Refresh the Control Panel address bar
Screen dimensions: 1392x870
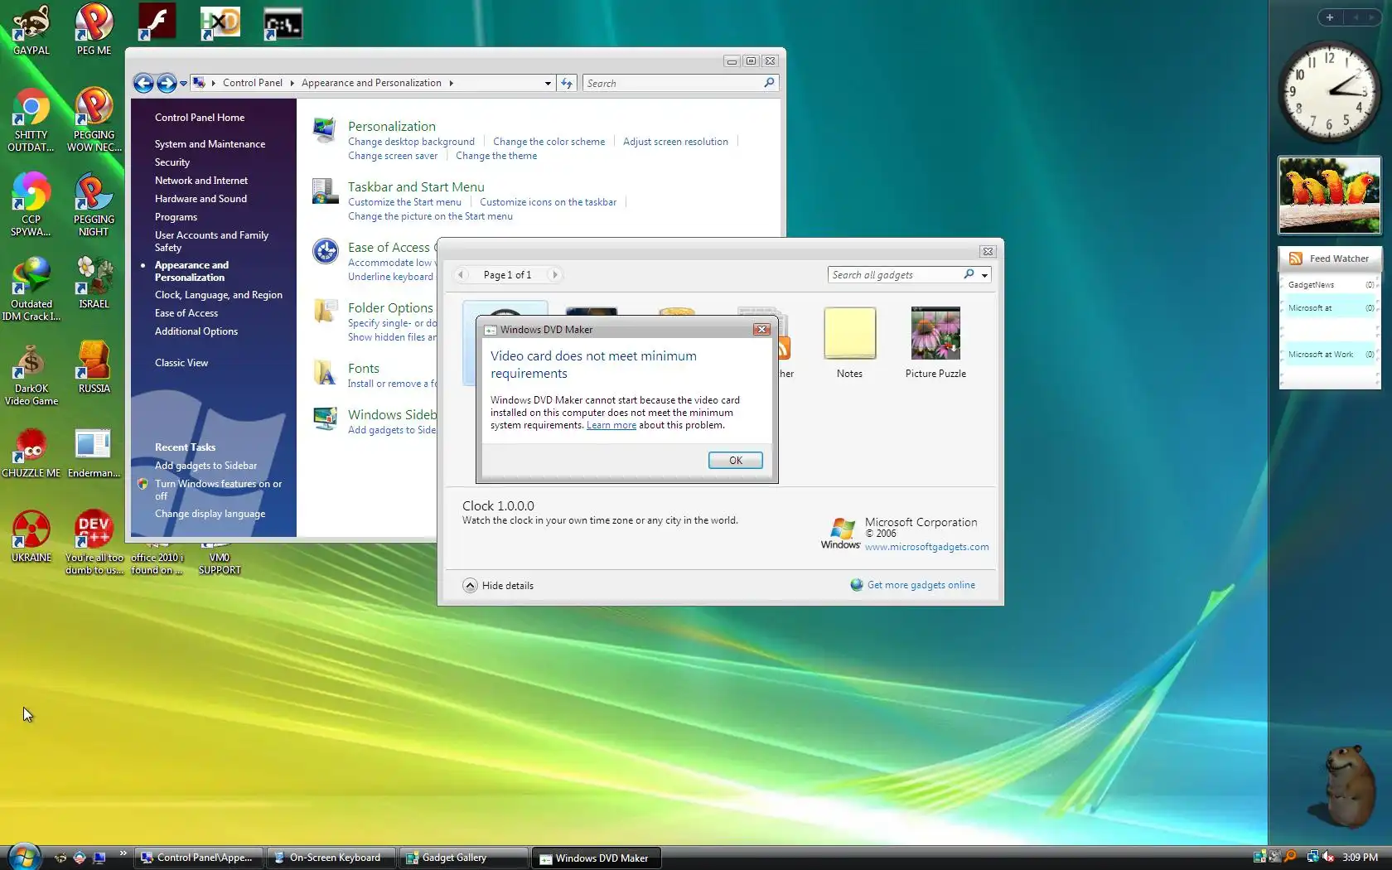click(567, 83)
